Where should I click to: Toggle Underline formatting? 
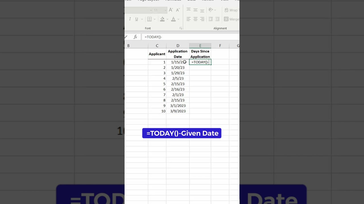[x=136, y=19]
